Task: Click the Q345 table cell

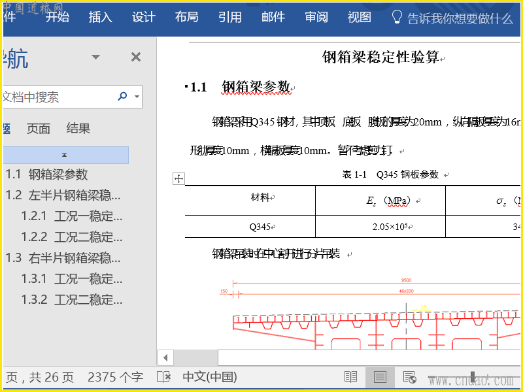Action: [250, 226]
